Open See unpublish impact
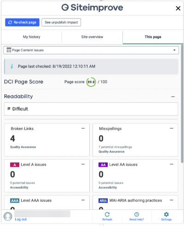The width and height of the screenshot is (185, 226). pos(61,23)
